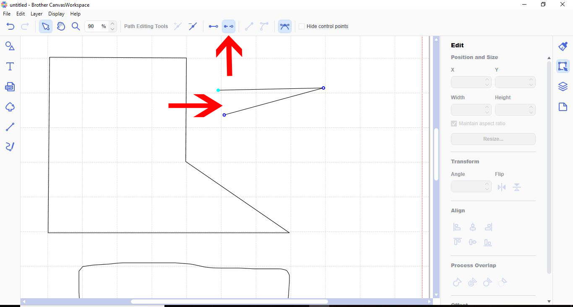Click the Subtract overlap icon
The height and width of the screenshot is (307, 573).
(487, 282)
